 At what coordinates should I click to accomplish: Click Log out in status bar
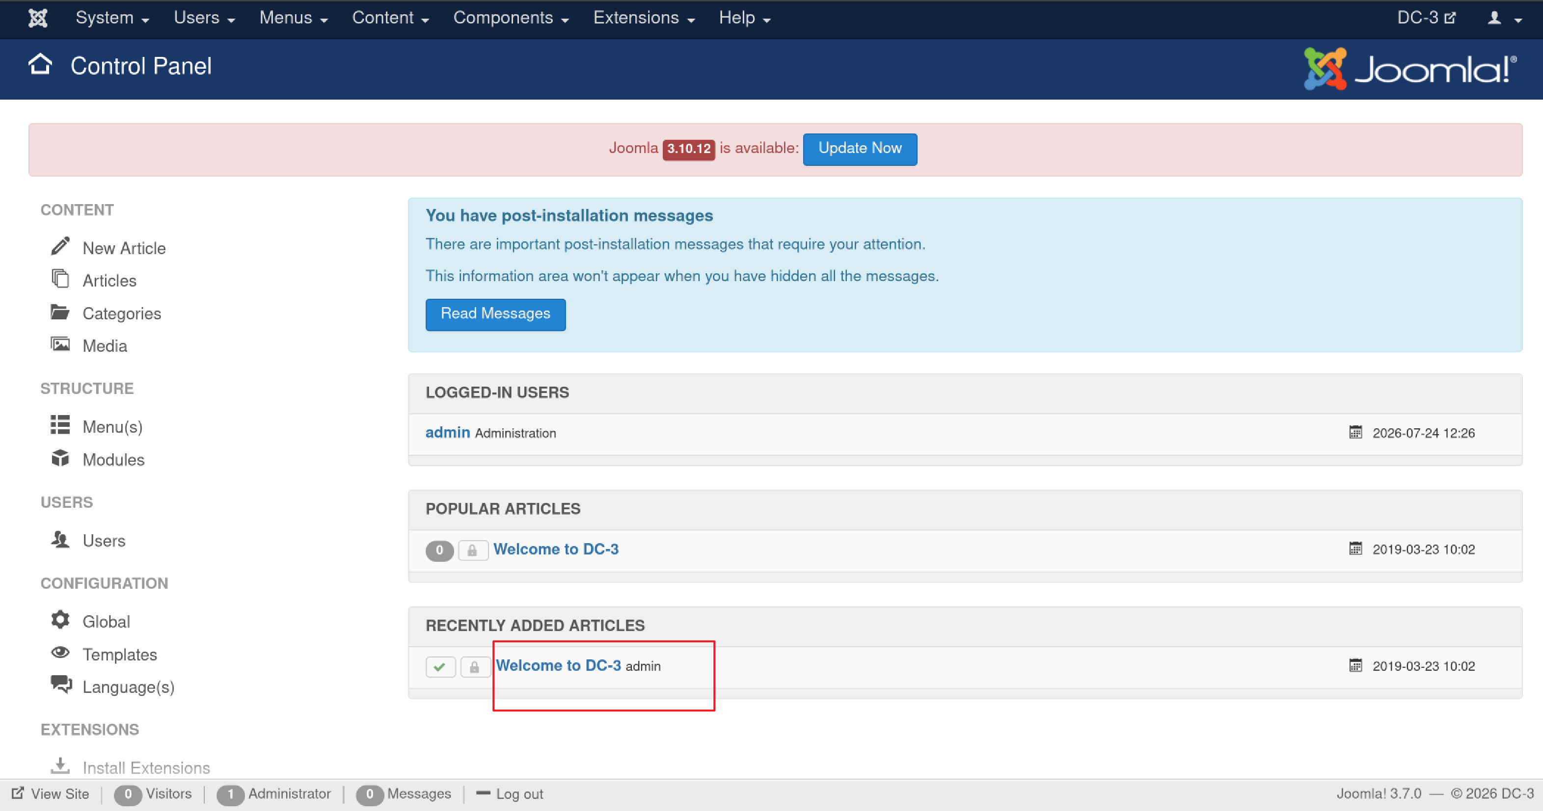click(519, 794)
